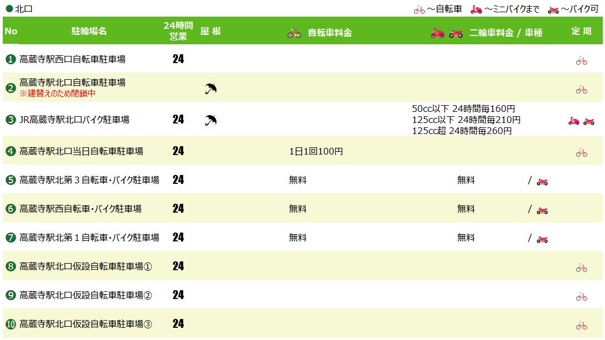This screenshot has height=340, width=605.
Task: Click the umbrella roof icon in row 2
Action: coord(211,89)
